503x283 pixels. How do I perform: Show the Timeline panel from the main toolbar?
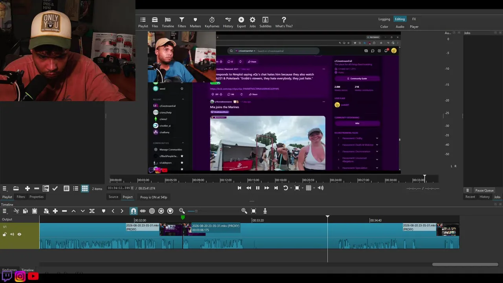click(168, 22)
